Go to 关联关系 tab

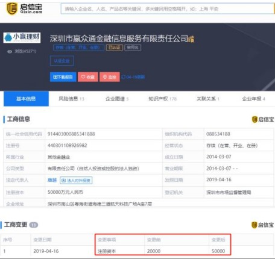(x=208, y=99)
